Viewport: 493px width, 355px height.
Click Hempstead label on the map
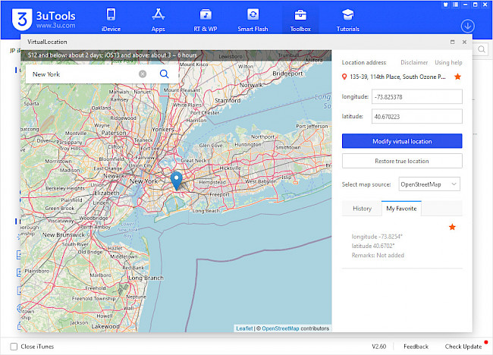(x=212, y=182)
